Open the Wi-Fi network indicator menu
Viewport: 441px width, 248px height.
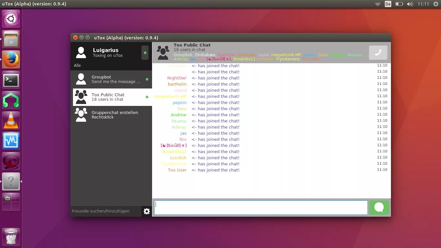[378, 4]
